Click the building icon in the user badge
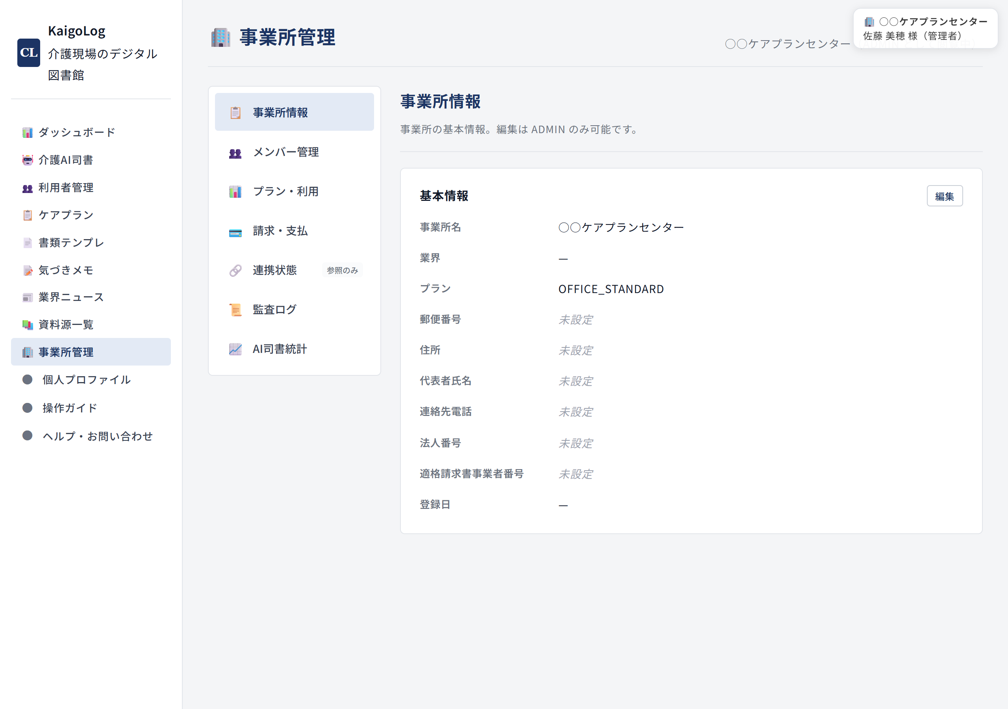1008x709 pixels. click(x=869, y=22)
